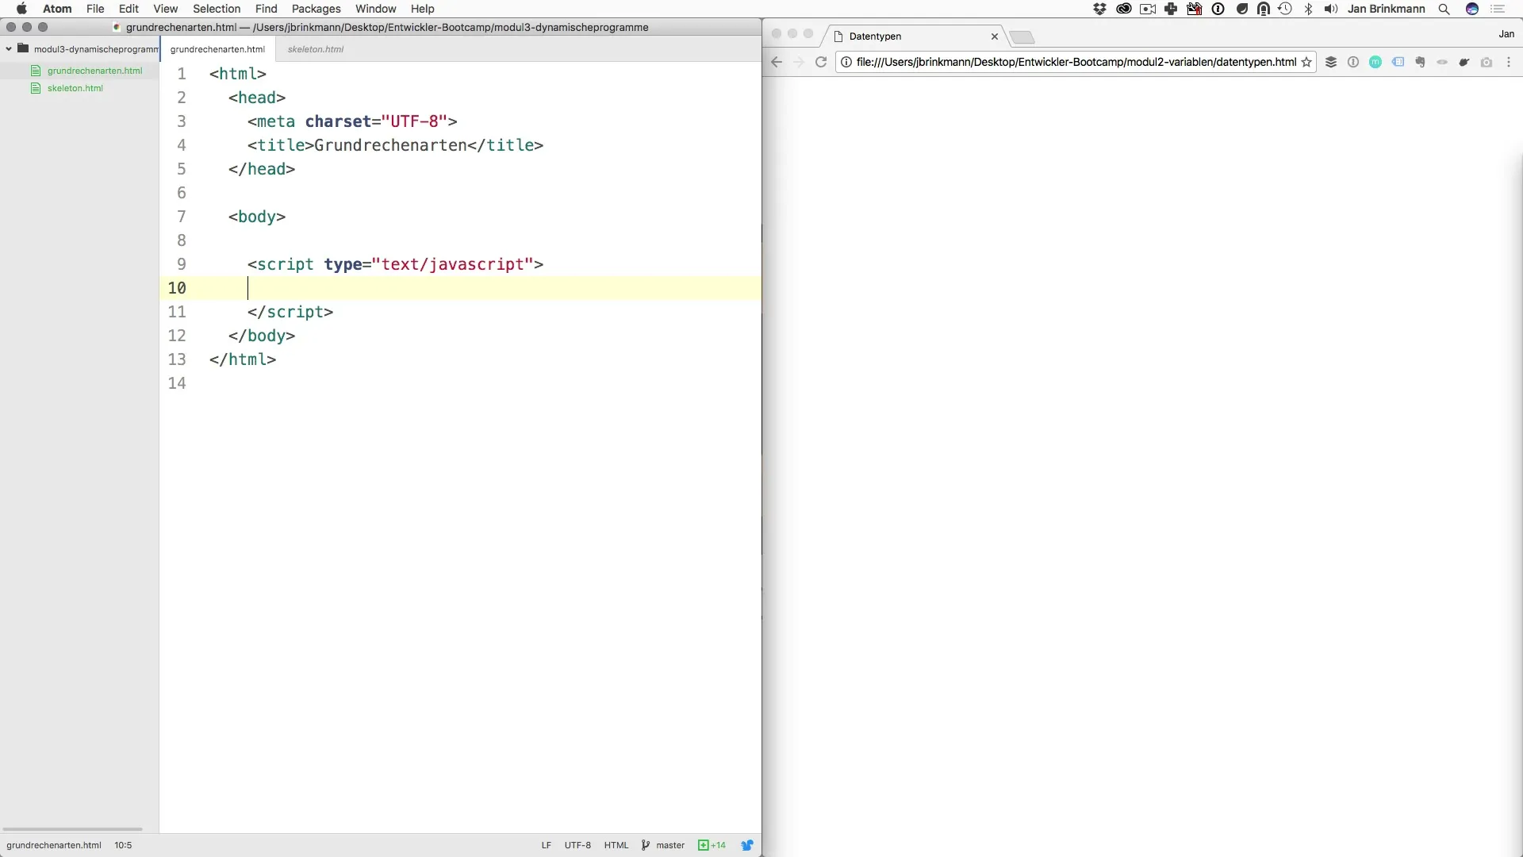
Task: Click the grundrechenarten.html file icon in tree
Action: 36,71
